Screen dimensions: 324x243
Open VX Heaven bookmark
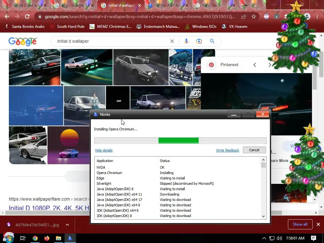point(234,27)
